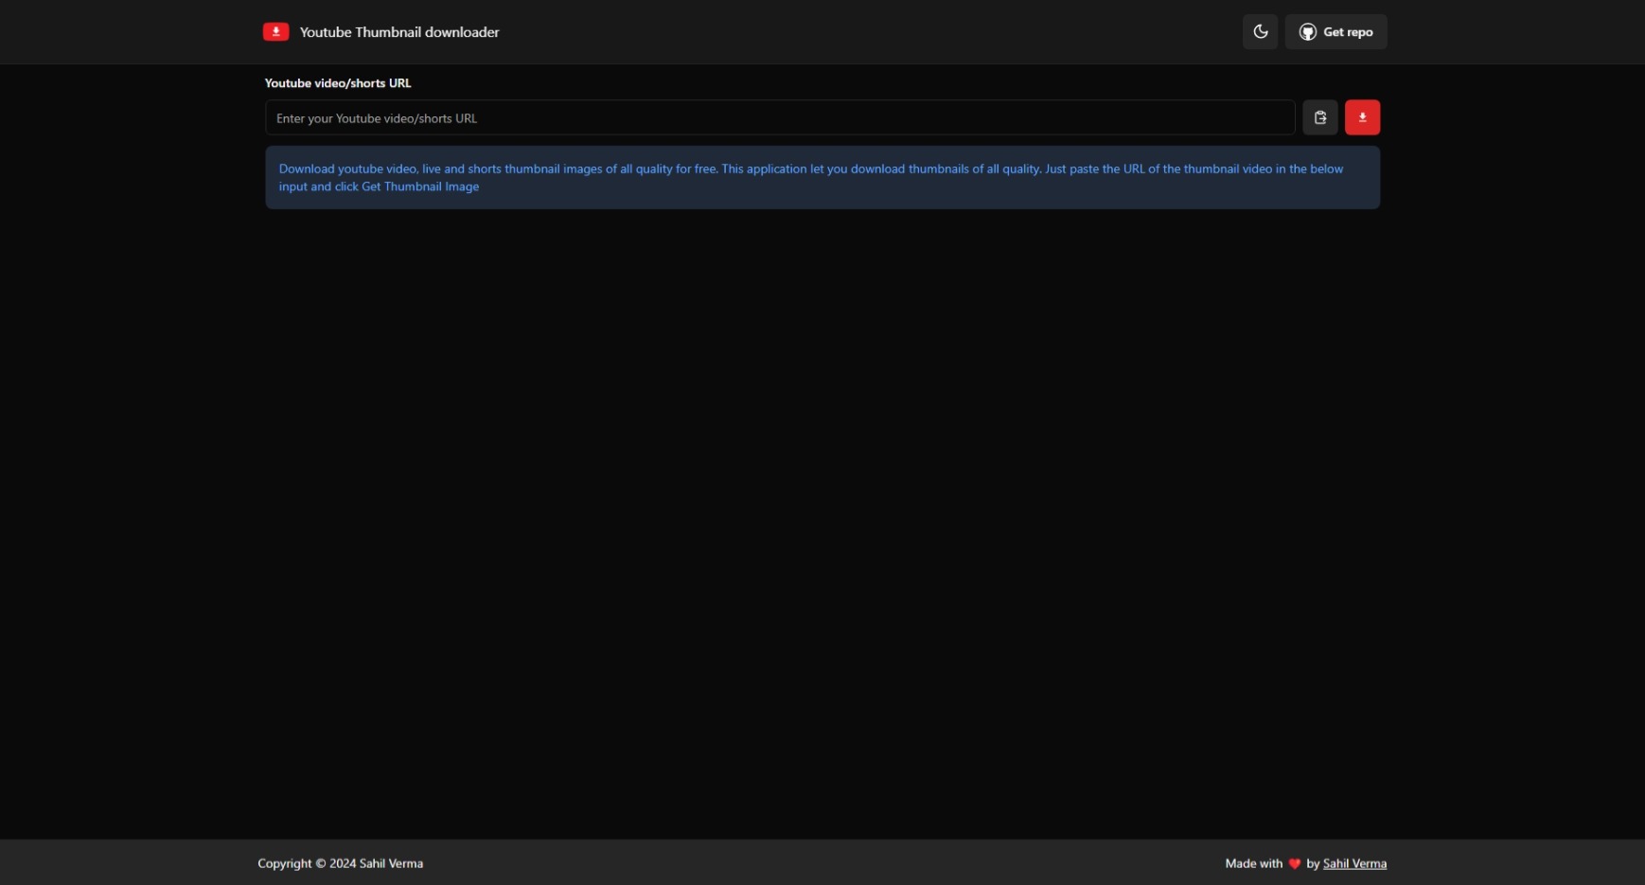Viewport: 1645px width, 885px height.
Task: Click the Copyright © 2024 Sahil Verma text
Action: point(341,863)
